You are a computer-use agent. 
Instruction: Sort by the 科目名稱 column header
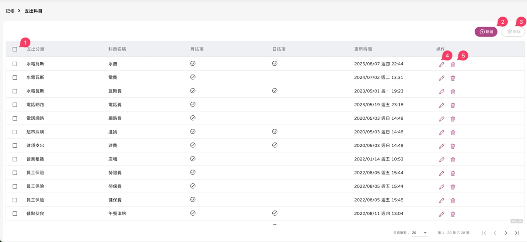click(117, 49)
